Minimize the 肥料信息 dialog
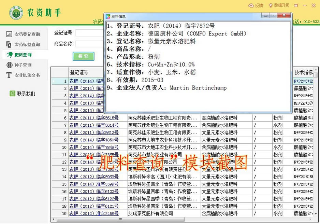320x224 pixels. [265, 15]
